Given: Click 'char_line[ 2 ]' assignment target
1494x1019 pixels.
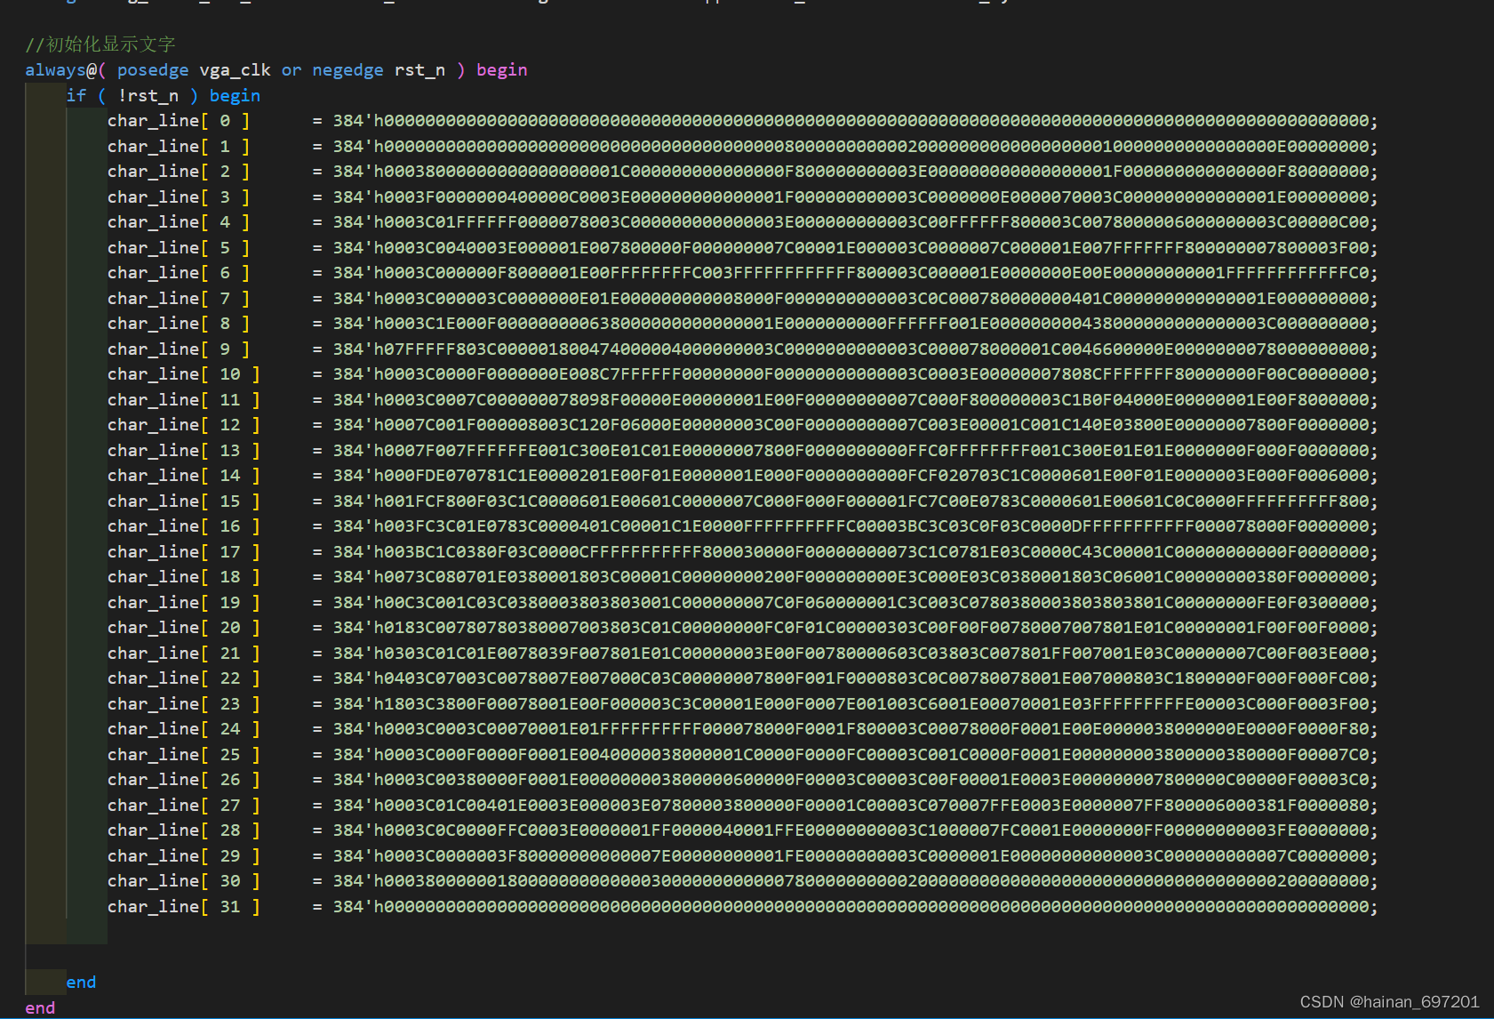Looking at the screenshot, I should [179, 172].
